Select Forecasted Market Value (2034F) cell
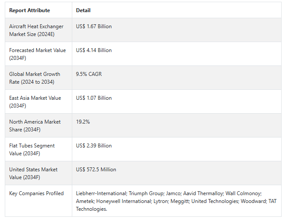This screenshot has height=219, width=286. tap(37, 54)
